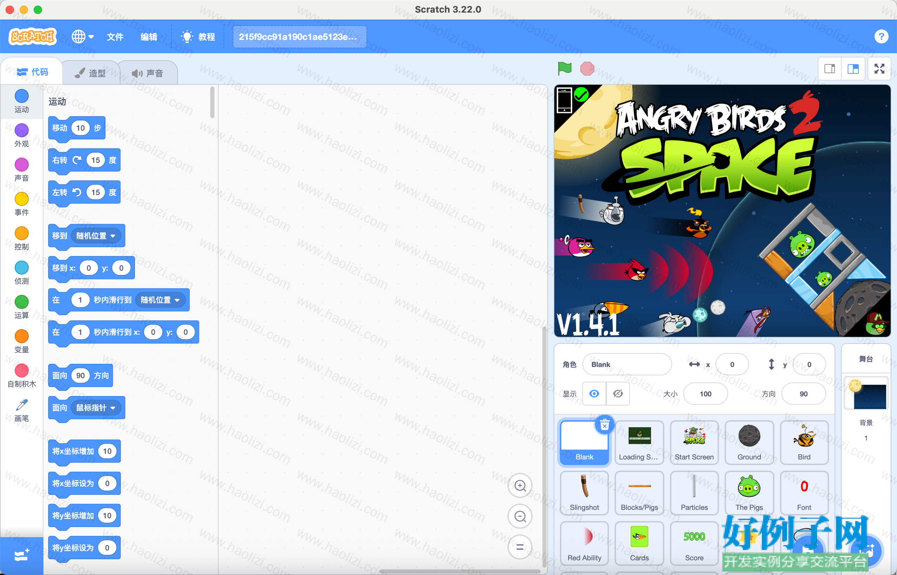Click the 方向 direction field

coord(803,394)
